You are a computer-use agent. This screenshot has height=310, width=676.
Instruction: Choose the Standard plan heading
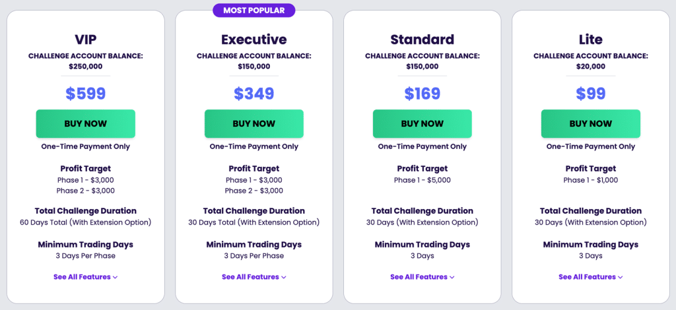tap(422, 39)
